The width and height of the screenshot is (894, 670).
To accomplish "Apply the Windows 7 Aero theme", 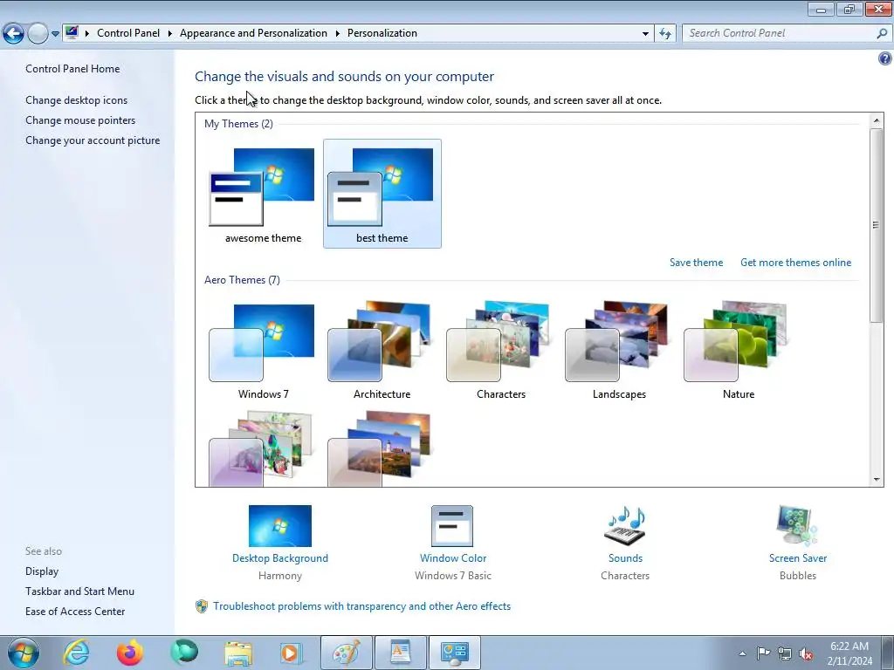I will 263,350.
